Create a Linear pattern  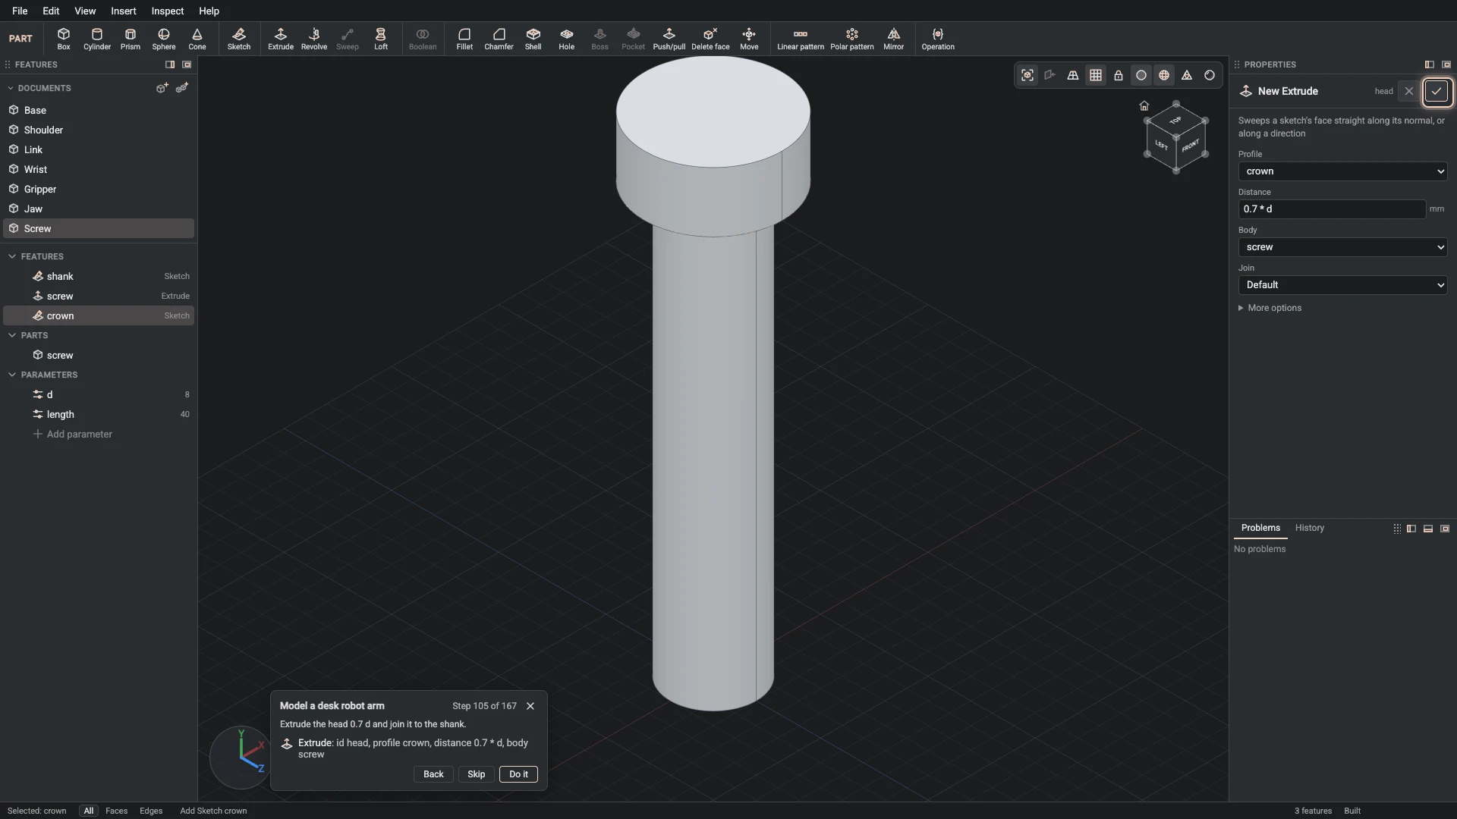click(801, 39)
